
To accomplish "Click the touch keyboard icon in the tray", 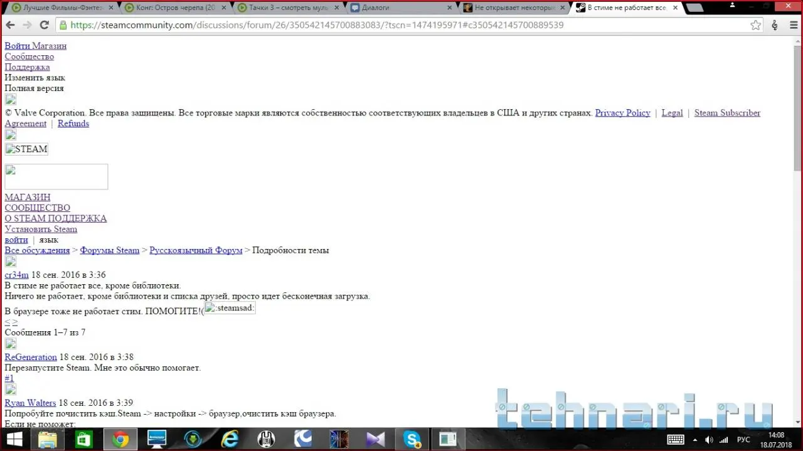I will 675,439.
